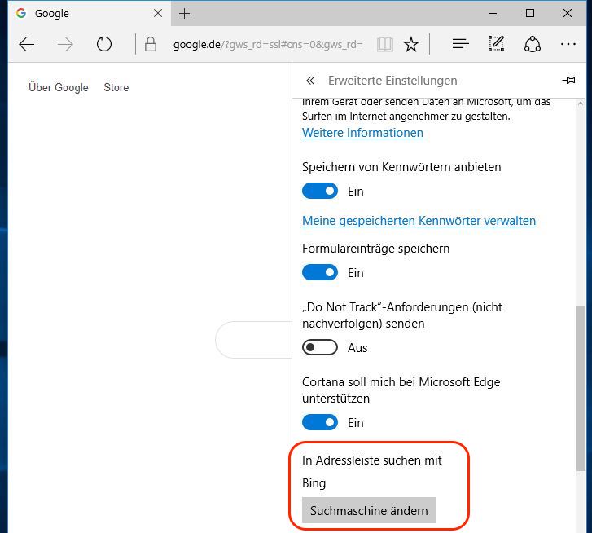Screen dimensions: 592x533
Task: Click into the Google search box
Action: [x=254, y=340]
